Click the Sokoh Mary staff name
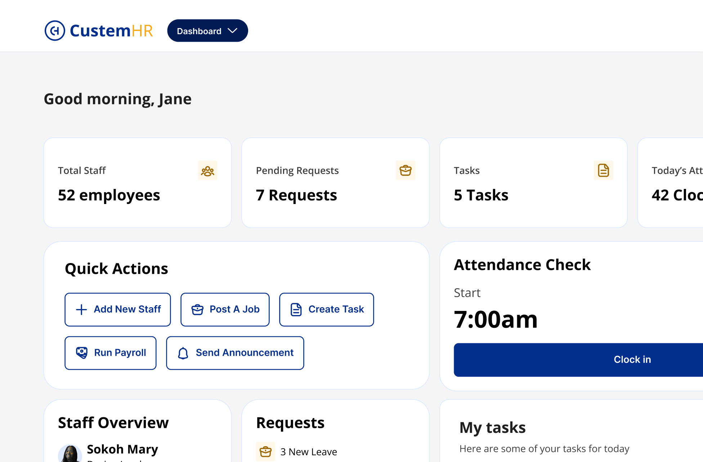703x462 pixels. coord(122,449)
